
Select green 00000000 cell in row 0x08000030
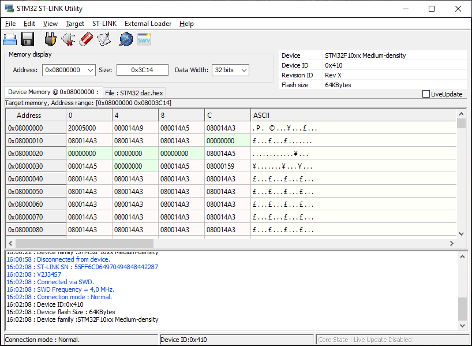click(x=136, y=166)
